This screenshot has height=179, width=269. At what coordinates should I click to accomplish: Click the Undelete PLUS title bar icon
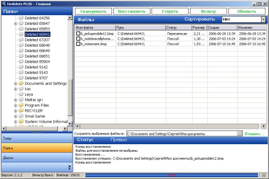coord(4,4)
